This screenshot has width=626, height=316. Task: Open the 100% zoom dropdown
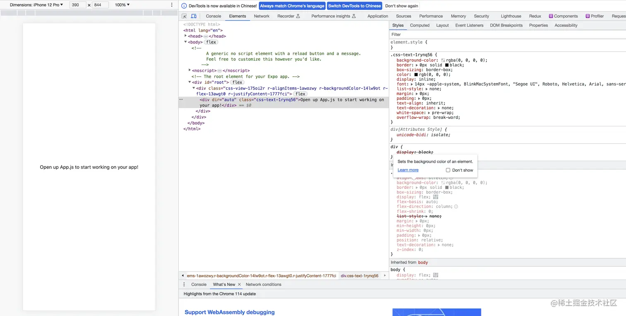coord(122,5)
